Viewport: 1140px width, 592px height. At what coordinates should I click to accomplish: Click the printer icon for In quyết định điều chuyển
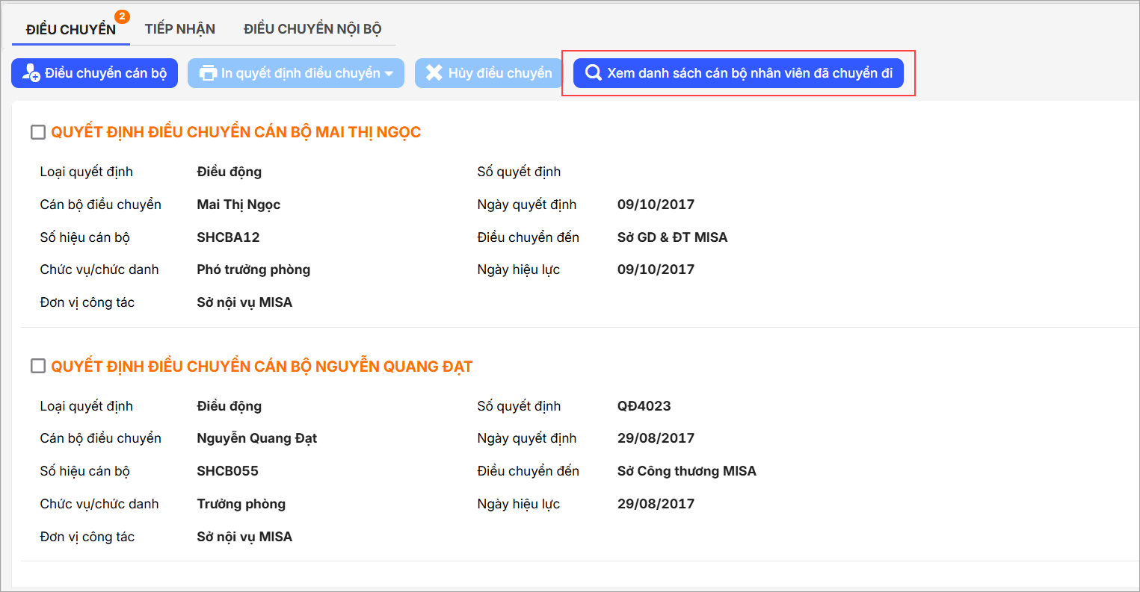pos(208,73)
